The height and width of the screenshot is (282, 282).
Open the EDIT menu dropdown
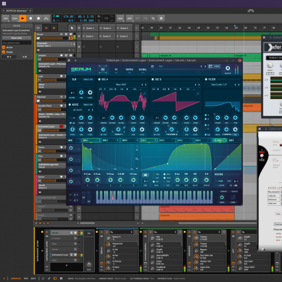[x=130, y=18]
